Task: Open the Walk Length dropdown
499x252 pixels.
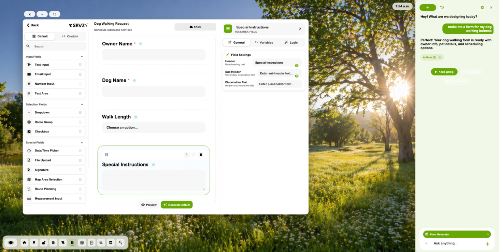Action: 154,128
